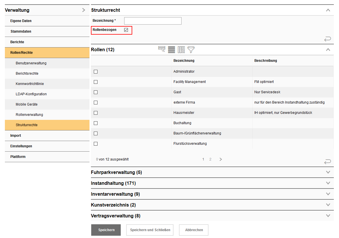
Task: Click the row selection icon in Rollen toolbar
Action: point(162,49)
